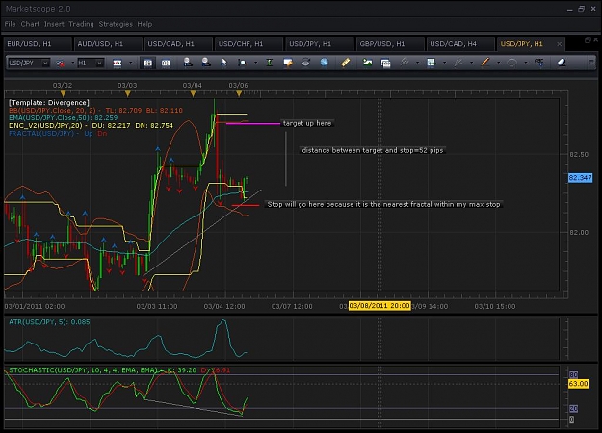Click the chart type icon

pyautogui.click(x=118, y=63)
